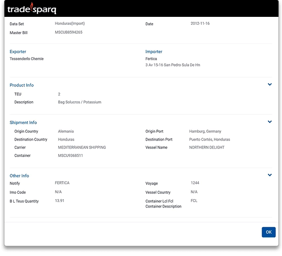Image resolution: width=282 pixels, height=256 pixels.
Task: Click the Notify label
Action: click(x=15, y=183)
